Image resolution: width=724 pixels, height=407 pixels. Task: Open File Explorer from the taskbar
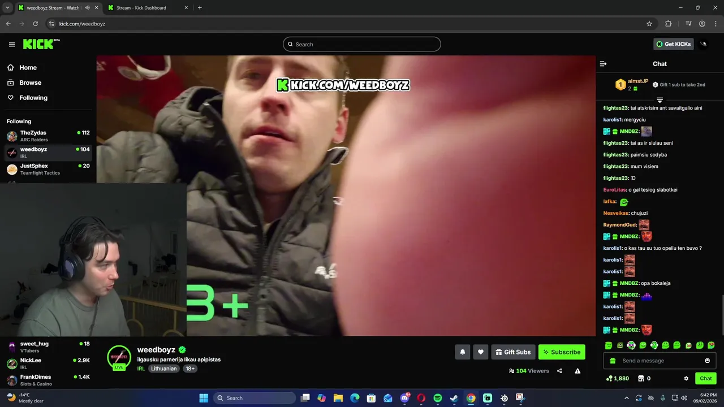(338, 398)
